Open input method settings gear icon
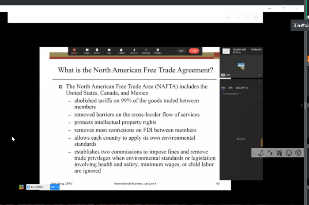 coord(298,153)
